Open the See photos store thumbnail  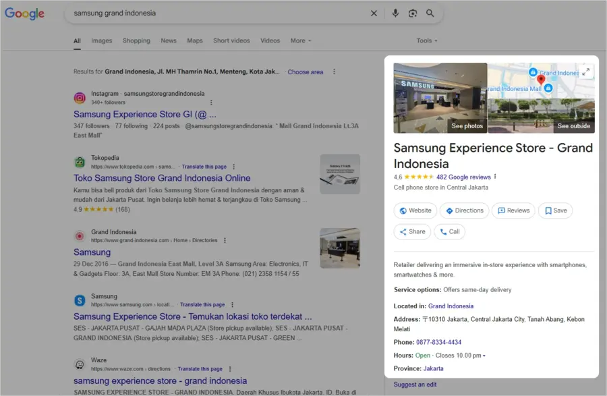click(x=440, y=98)
